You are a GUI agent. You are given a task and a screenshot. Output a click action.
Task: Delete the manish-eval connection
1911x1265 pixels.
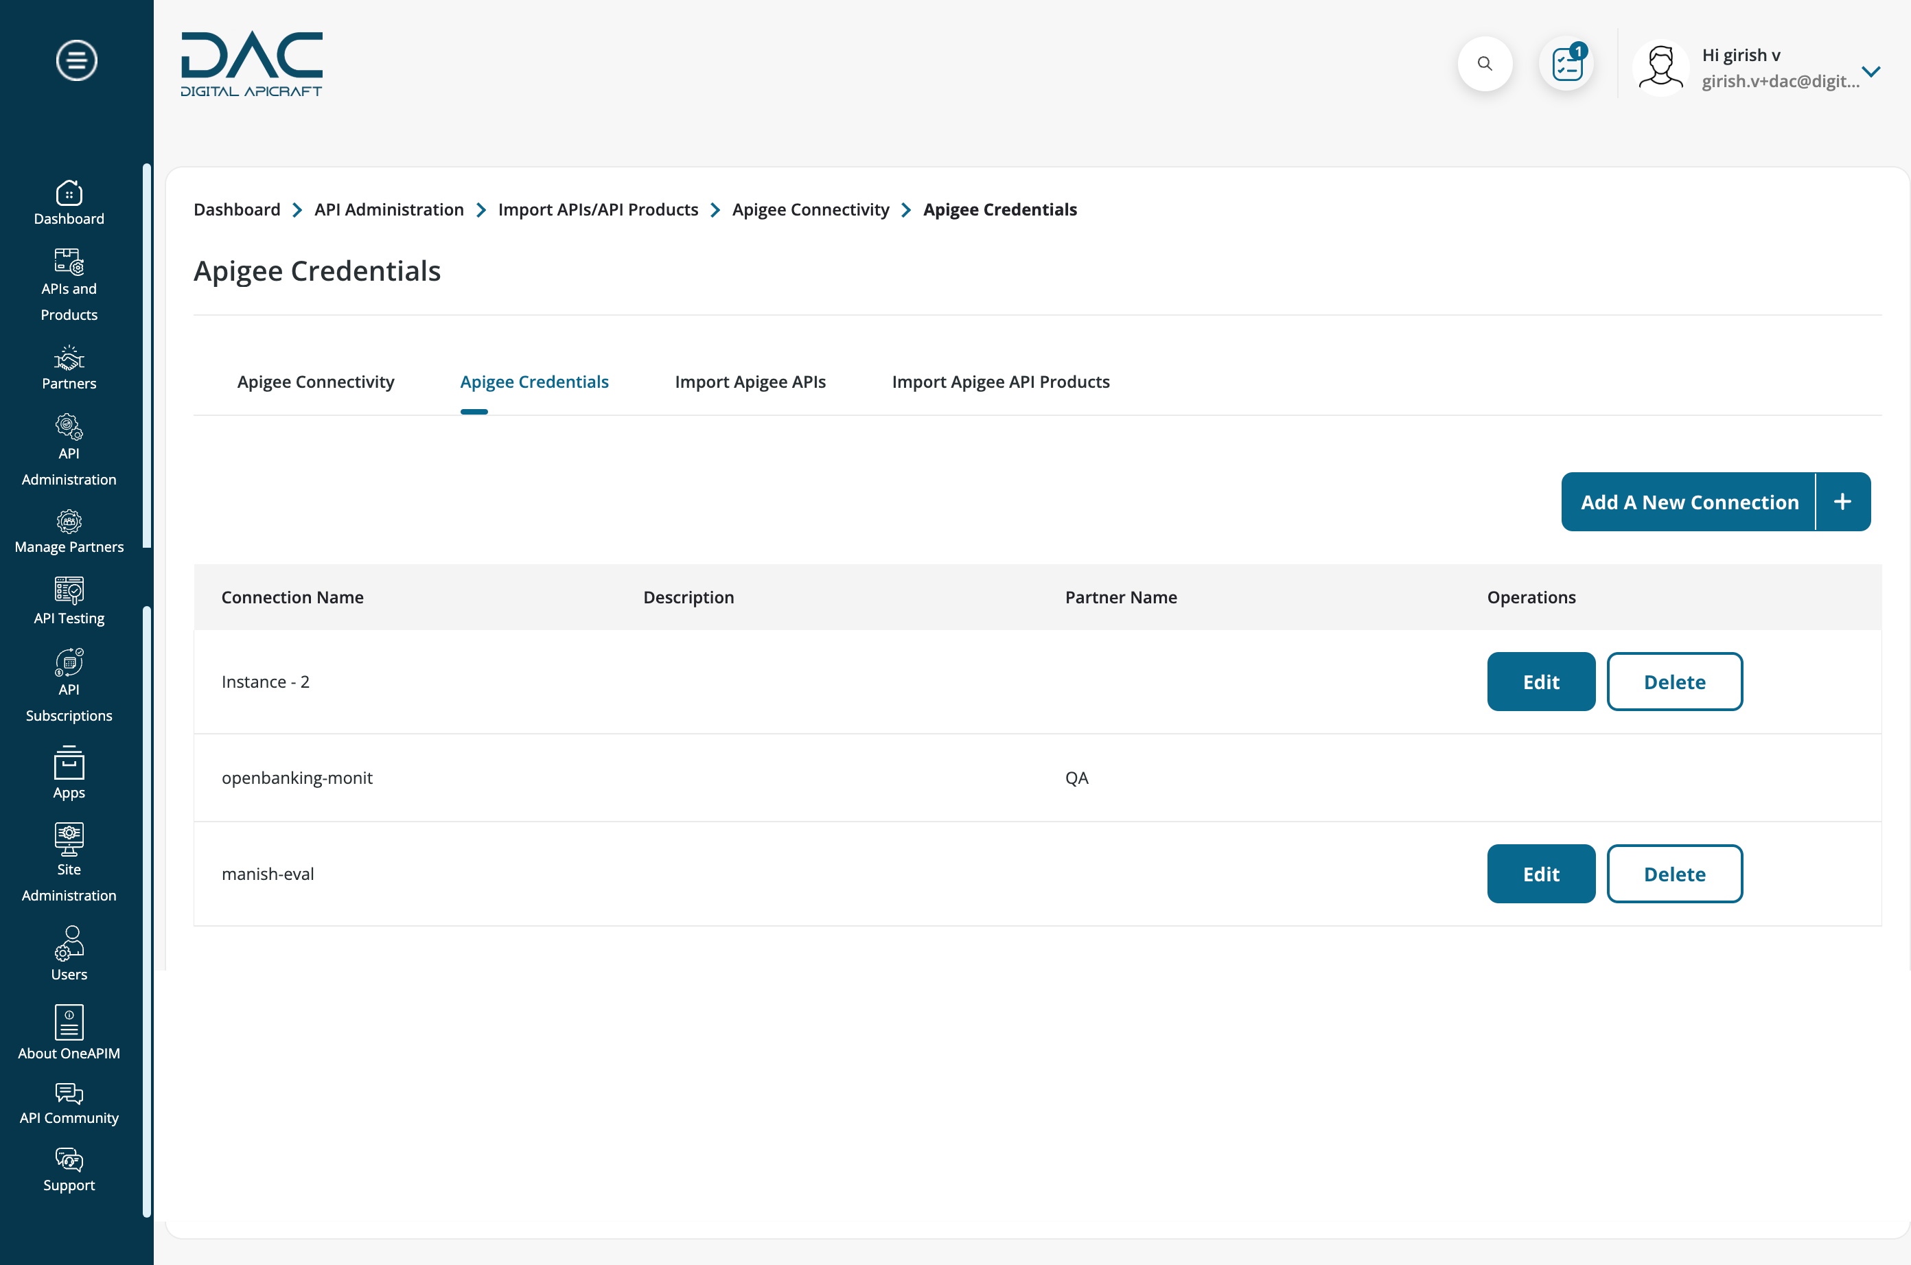[x=1675, y=874]
